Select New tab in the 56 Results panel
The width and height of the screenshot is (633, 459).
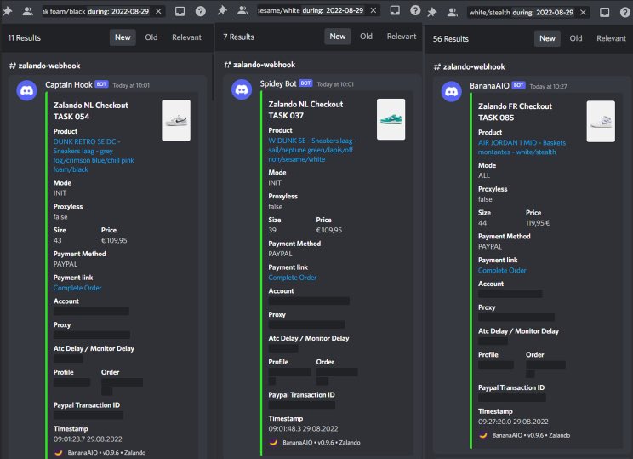(x=547, y=38)
